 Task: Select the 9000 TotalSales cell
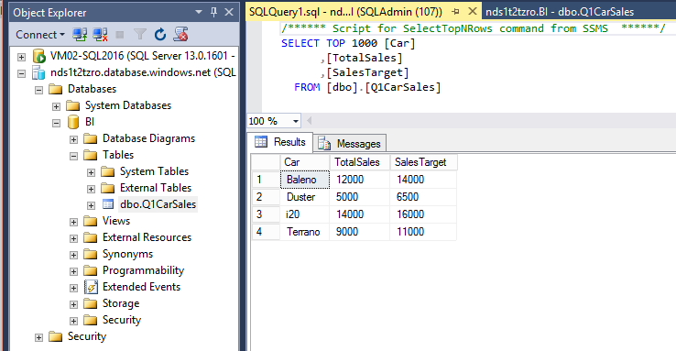pyautogui.click(x=360, y=232)
